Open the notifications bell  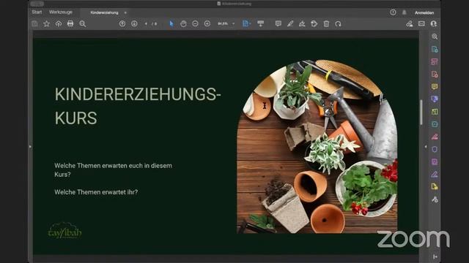[x=404, y=12]
